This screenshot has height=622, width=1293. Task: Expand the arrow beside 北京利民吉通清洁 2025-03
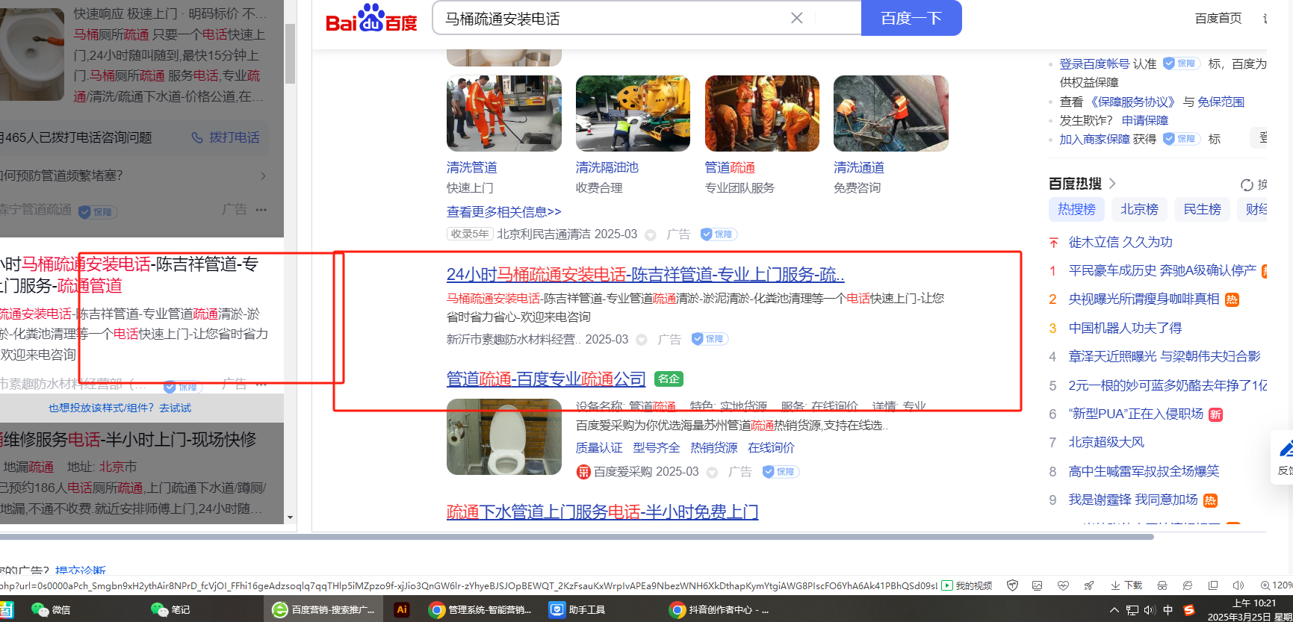[651, 234]
